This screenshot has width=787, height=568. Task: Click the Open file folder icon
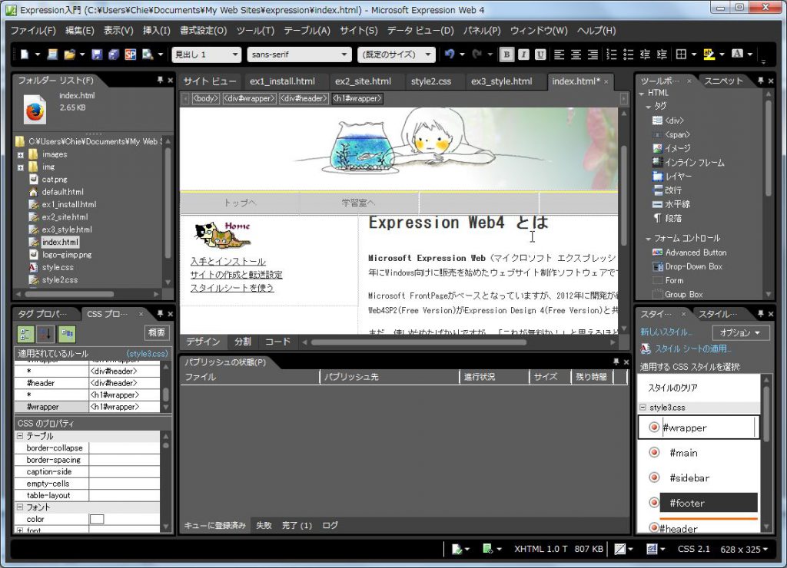click(x=69, y=54)
